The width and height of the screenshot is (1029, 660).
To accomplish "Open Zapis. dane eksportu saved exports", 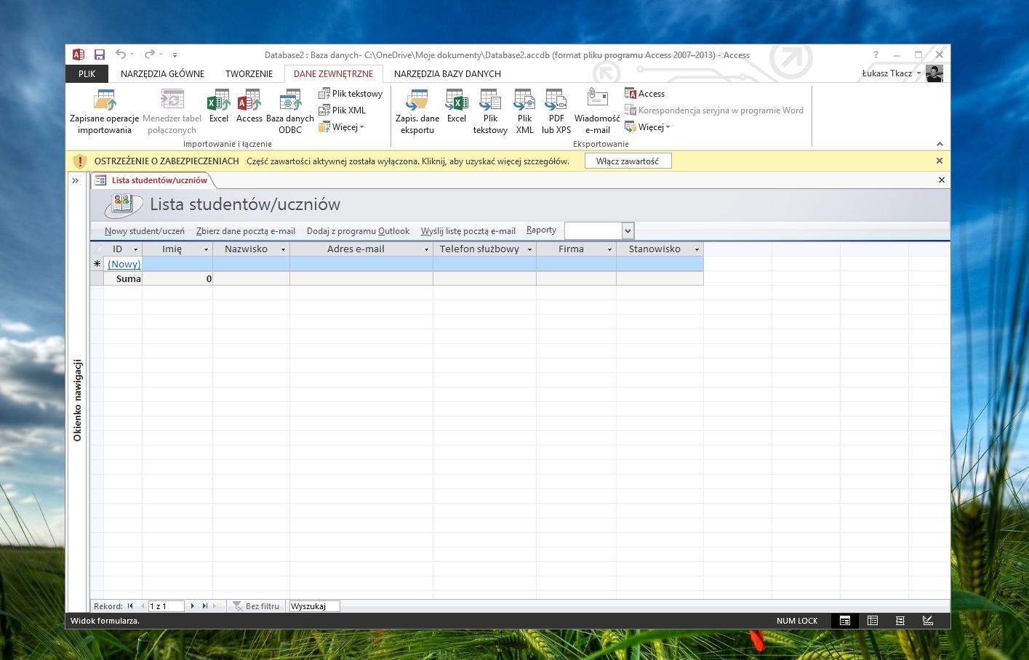I will point(417,111).
